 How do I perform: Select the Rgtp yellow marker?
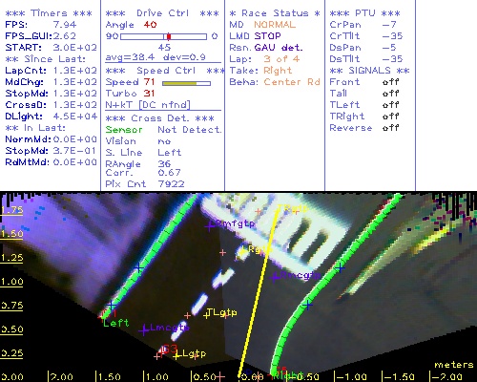(243, 252)
